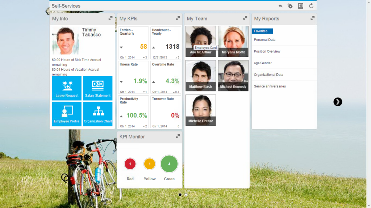Click the Turnover Rate value 0%
This screenshot has height=208, width=371.
[175, 115]
